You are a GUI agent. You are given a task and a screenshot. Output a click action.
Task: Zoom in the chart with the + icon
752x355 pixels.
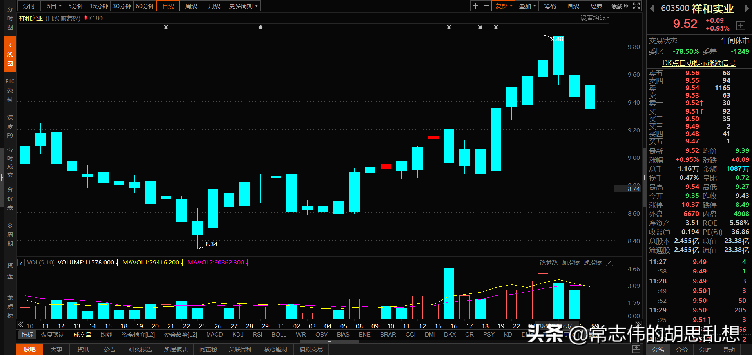coord(475,6)
